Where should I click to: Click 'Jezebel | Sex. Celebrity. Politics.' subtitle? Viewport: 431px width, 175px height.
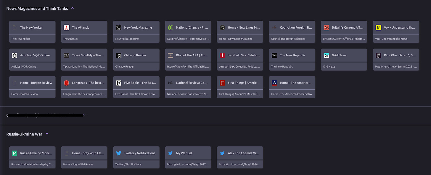tap(240, 66)
